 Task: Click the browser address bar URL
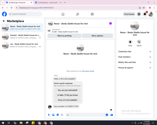(36, 8)
